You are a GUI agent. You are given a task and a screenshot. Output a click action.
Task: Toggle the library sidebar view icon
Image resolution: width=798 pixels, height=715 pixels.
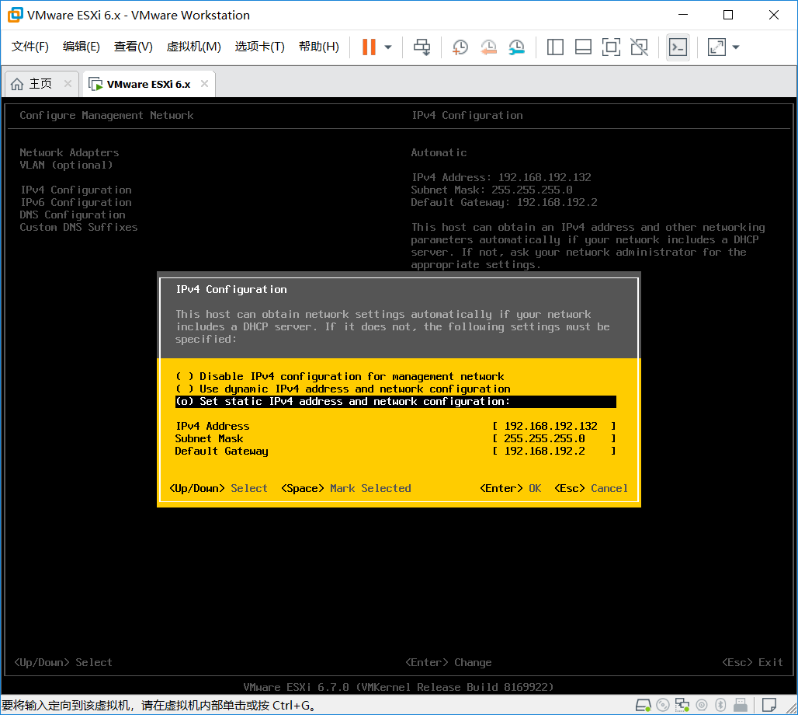click(x=555, y=47)
